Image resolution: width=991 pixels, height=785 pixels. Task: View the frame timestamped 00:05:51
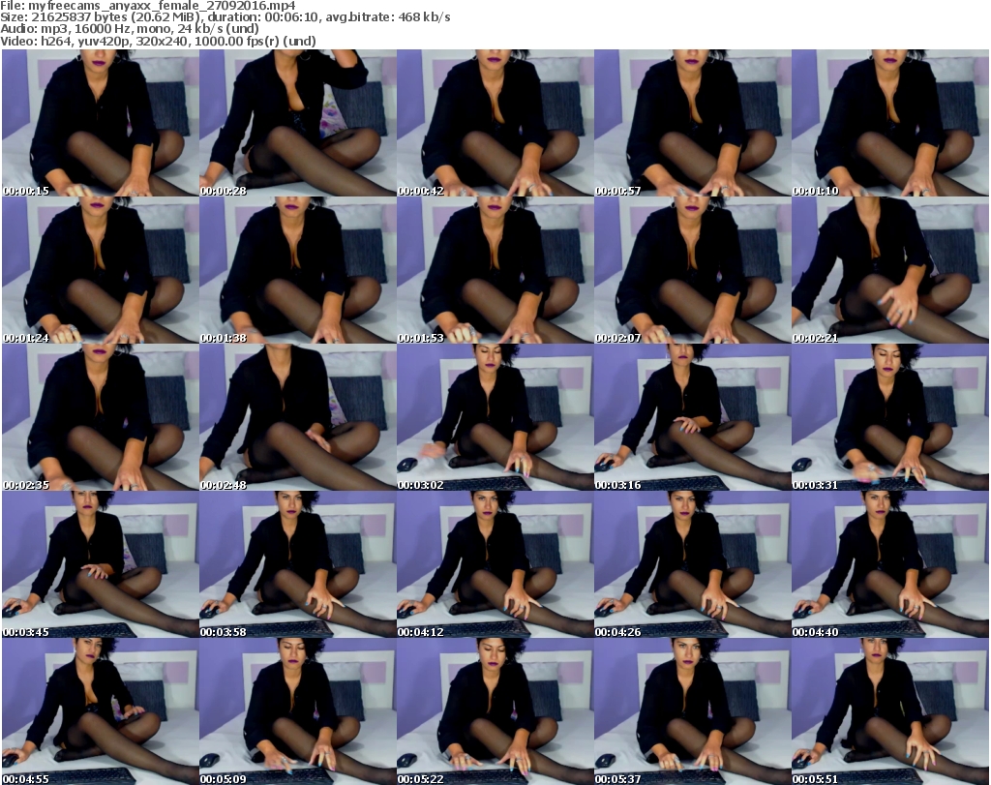coord(890,711)
